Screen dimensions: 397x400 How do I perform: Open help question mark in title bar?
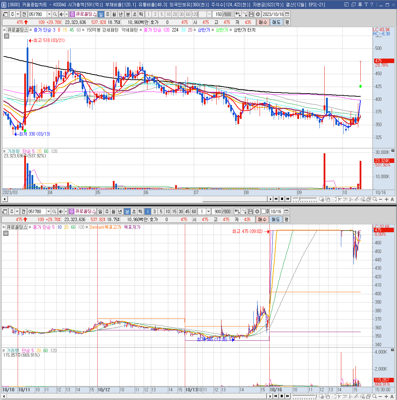coord(371,5)
